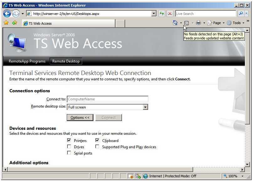Enable the Drives checkbox

click(69, 147)
